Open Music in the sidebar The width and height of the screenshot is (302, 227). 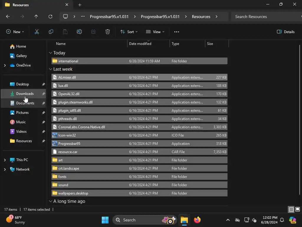(x=21, y=122)
